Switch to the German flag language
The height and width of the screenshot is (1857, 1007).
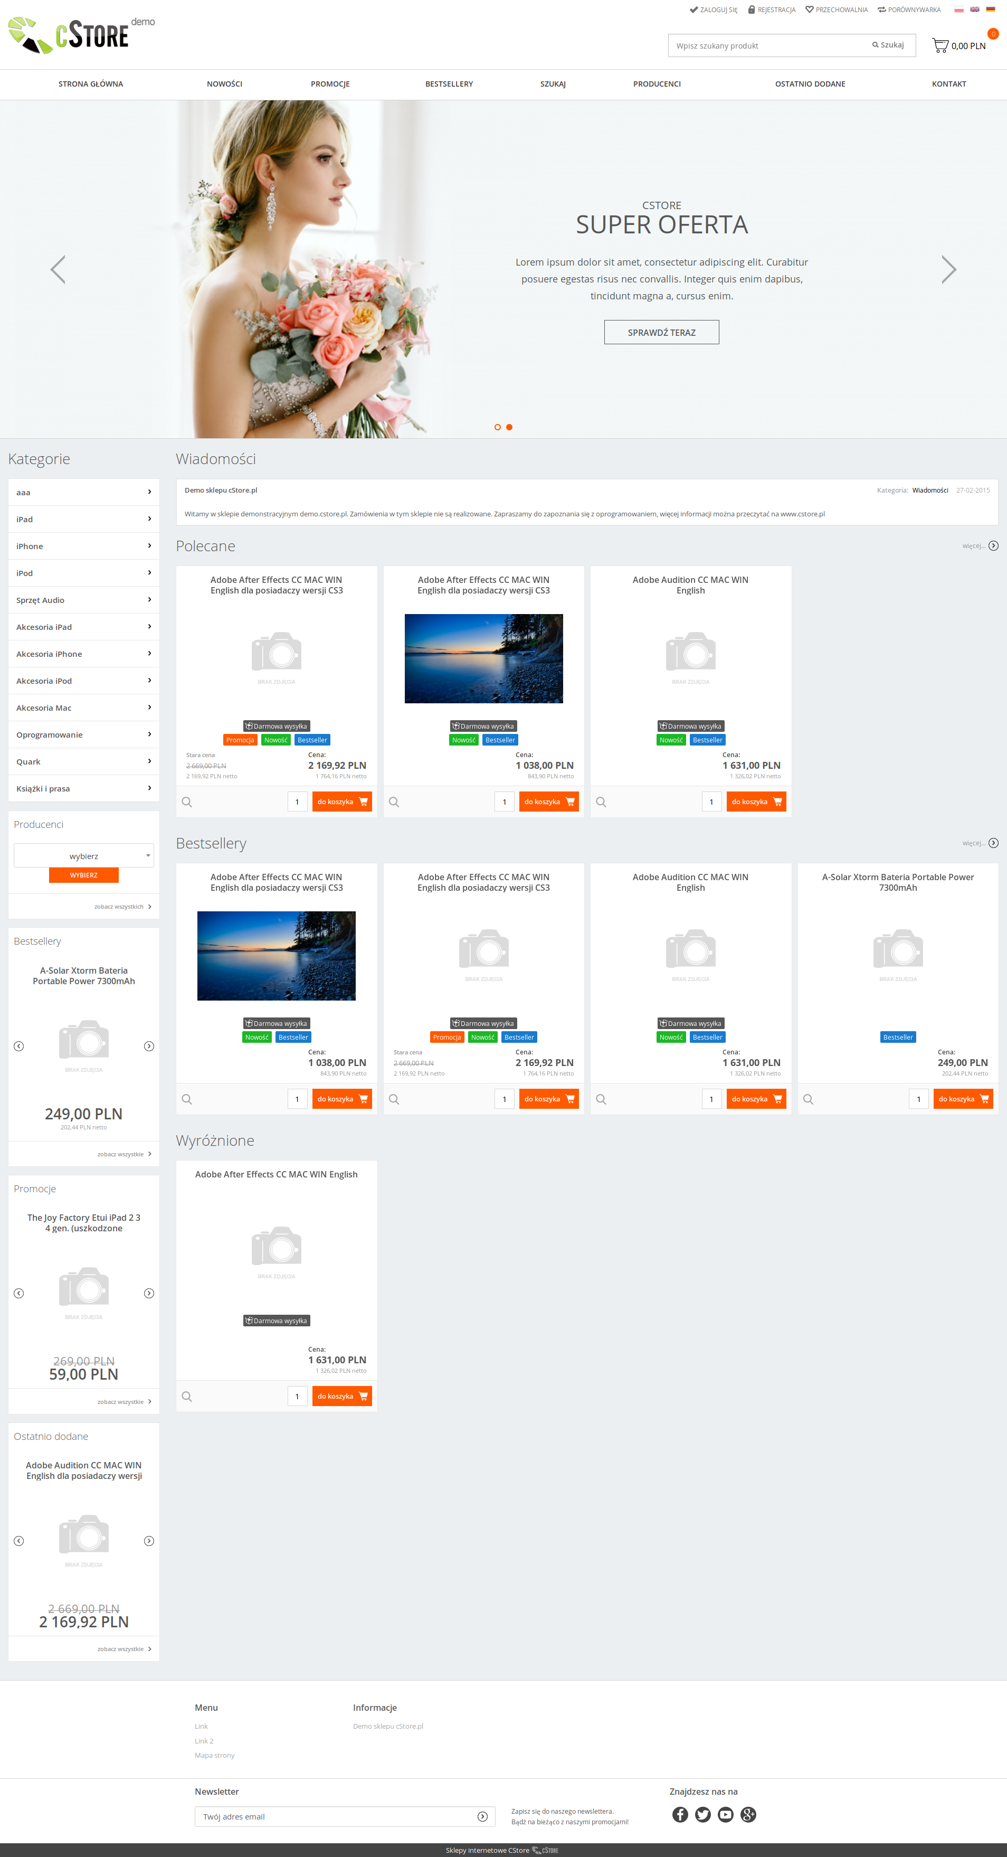[x=991, y=10]
